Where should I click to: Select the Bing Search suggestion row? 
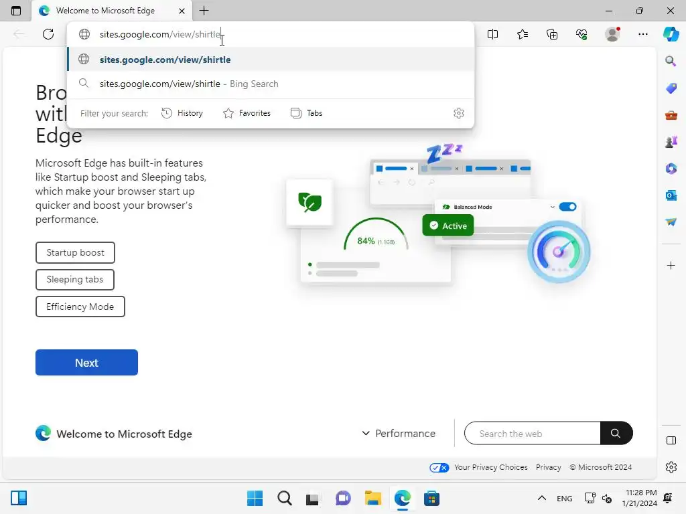pos(271,84)
